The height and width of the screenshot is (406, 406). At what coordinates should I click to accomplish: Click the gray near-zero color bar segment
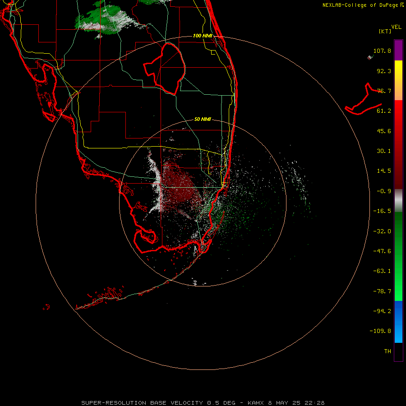coord(398,201)
